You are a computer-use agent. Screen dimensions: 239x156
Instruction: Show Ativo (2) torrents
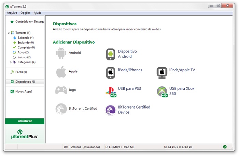23,53
